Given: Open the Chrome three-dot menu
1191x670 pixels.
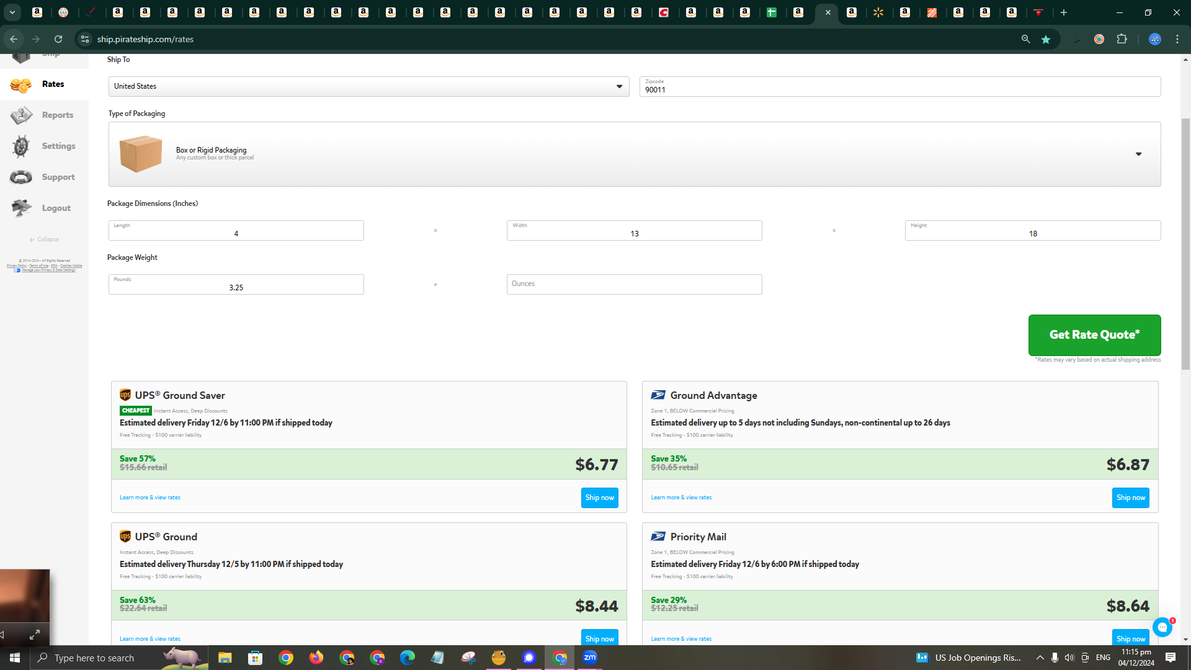Looking at the screenshot, I should pos(1177,39).
